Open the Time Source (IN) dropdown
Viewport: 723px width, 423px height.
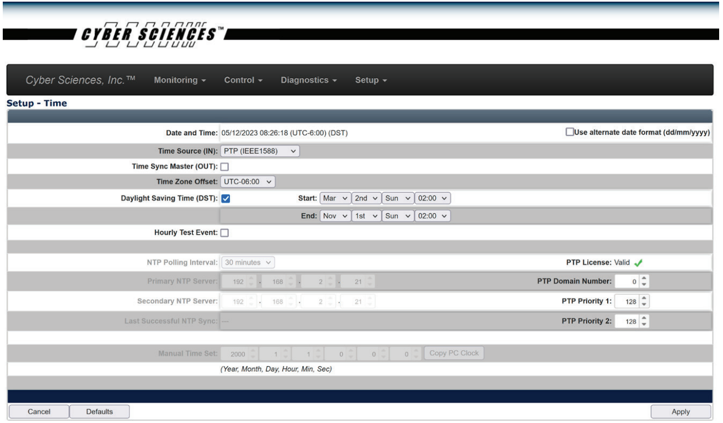click(260, 151)
